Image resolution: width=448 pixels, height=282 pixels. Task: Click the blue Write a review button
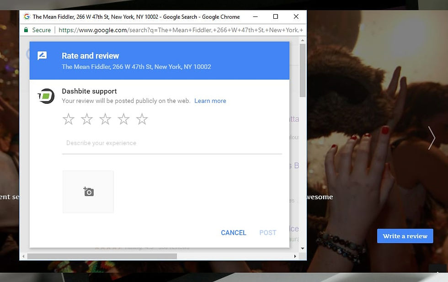[x=405, y=236]
